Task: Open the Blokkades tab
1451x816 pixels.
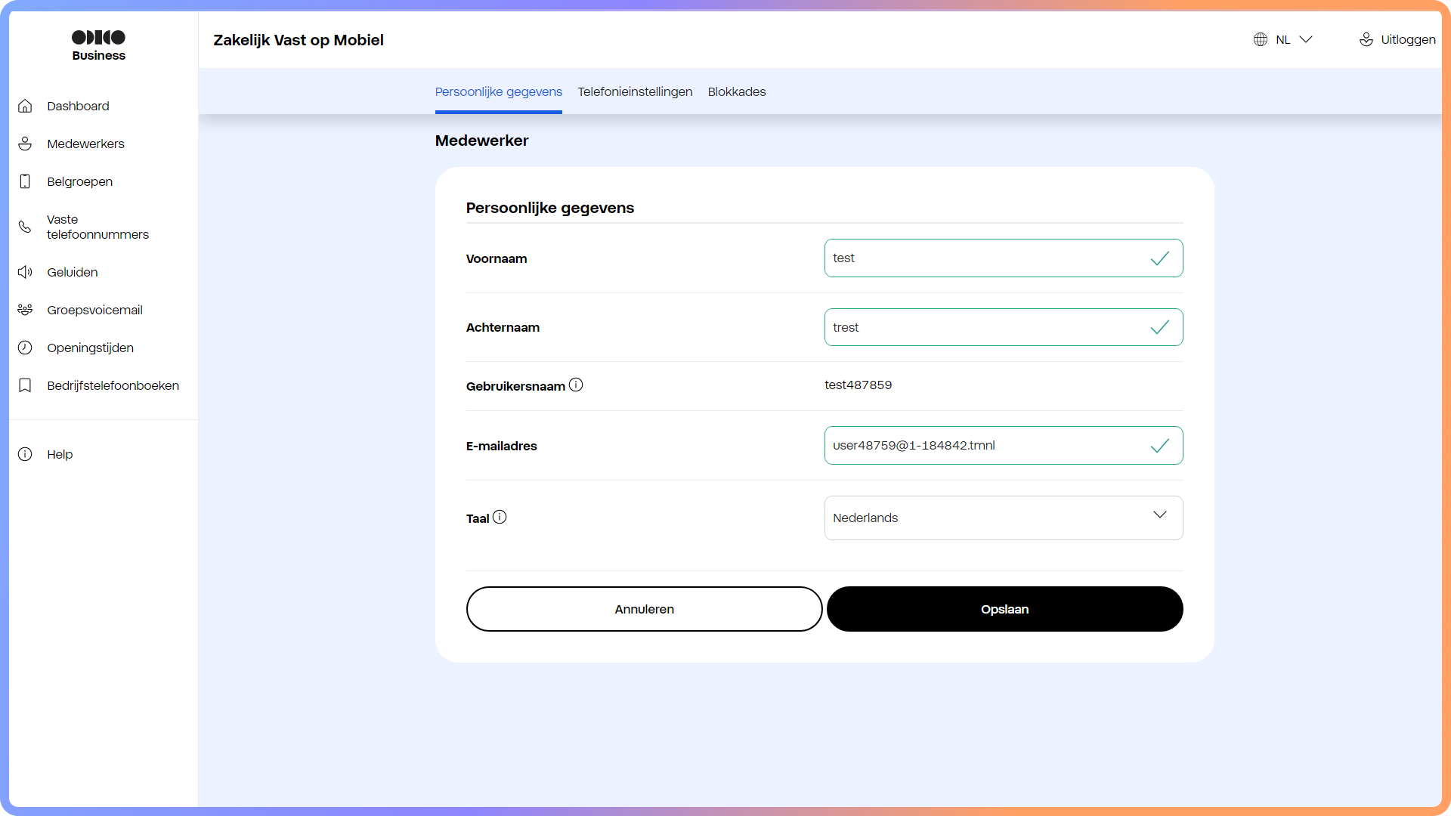Action: click(x=736, y=91)
